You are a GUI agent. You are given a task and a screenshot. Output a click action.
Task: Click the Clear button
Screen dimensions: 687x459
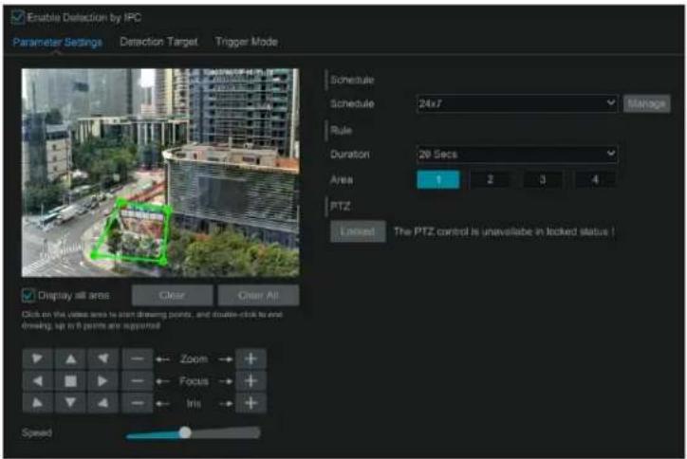pos(172,295)
